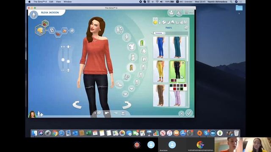Open Skype from the Dock
This screenshot has width=271, height=152.
coord(206,133)
